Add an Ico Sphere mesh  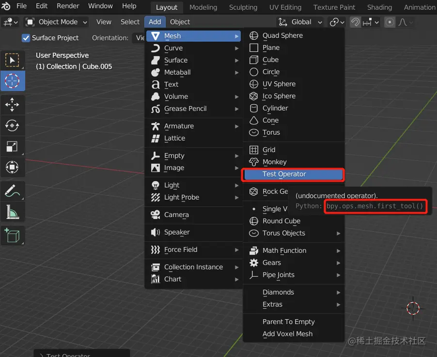(294, 96)
